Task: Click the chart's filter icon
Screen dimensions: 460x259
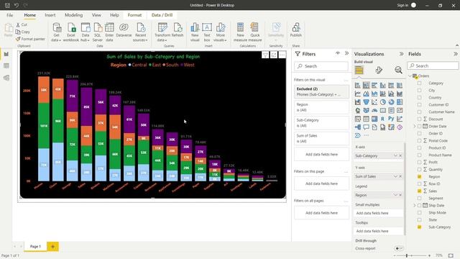Action: 265,55
